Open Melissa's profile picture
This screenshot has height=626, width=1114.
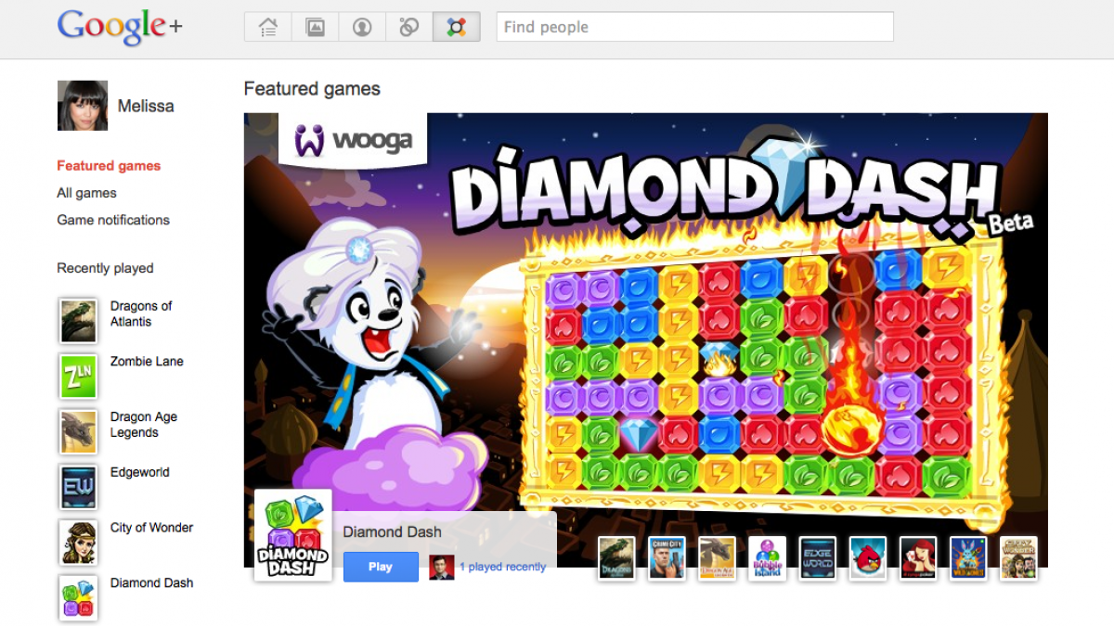point(83,105)
